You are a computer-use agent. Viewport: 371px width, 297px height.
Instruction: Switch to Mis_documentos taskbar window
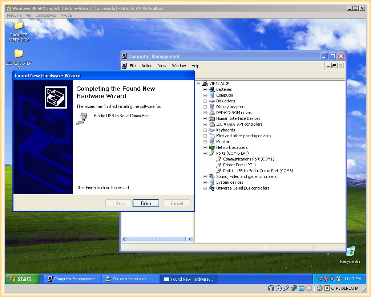click(x=131, y=279)
